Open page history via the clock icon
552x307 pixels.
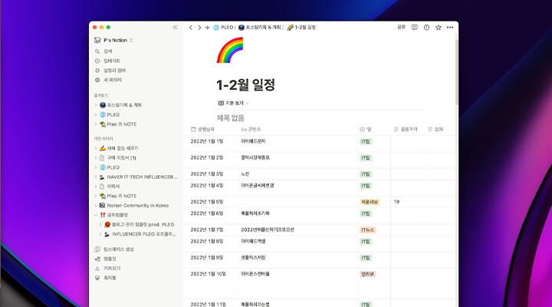pos(426,27)
